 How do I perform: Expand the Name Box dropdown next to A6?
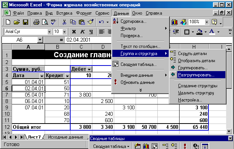click(x=40, y=40)
